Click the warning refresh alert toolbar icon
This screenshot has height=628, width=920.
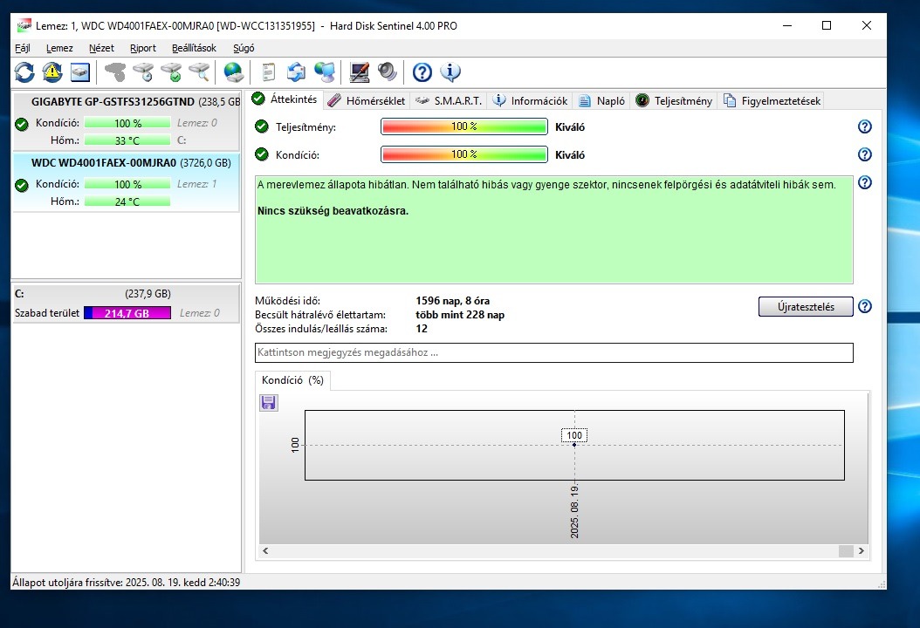pos(52,72)
